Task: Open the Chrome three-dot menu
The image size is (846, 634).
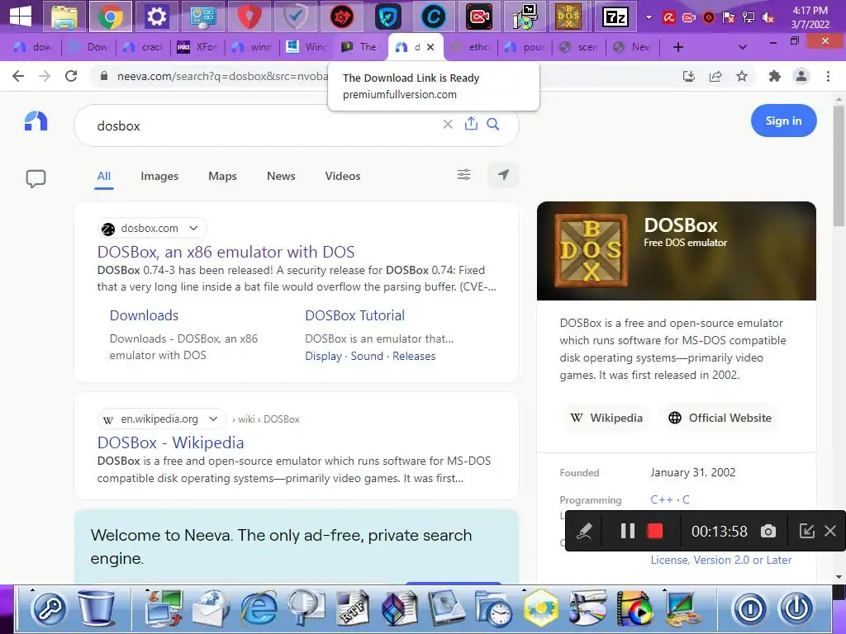Action: pos(828,76)
